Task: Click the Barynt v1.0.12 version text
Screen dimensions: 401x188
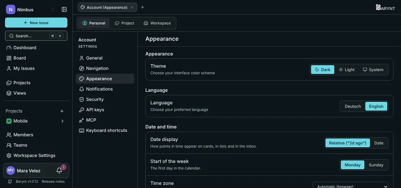Action: [27, 181]
